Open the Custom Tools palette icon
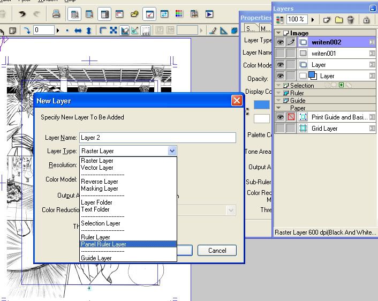378x301 pixels. (x=194, y=14)
